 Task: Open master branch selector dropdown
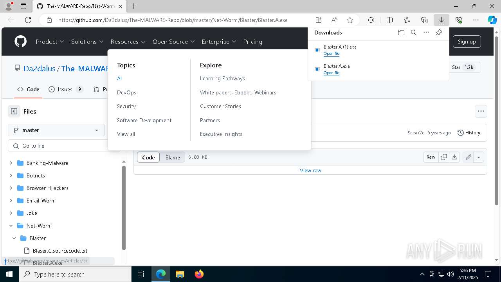point(56,130)
